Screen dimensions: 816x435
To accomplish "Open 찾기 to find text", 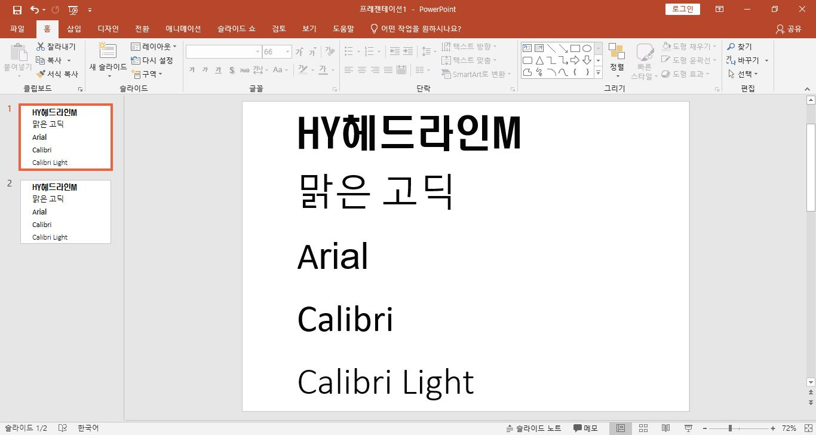I will coord(740,47).
